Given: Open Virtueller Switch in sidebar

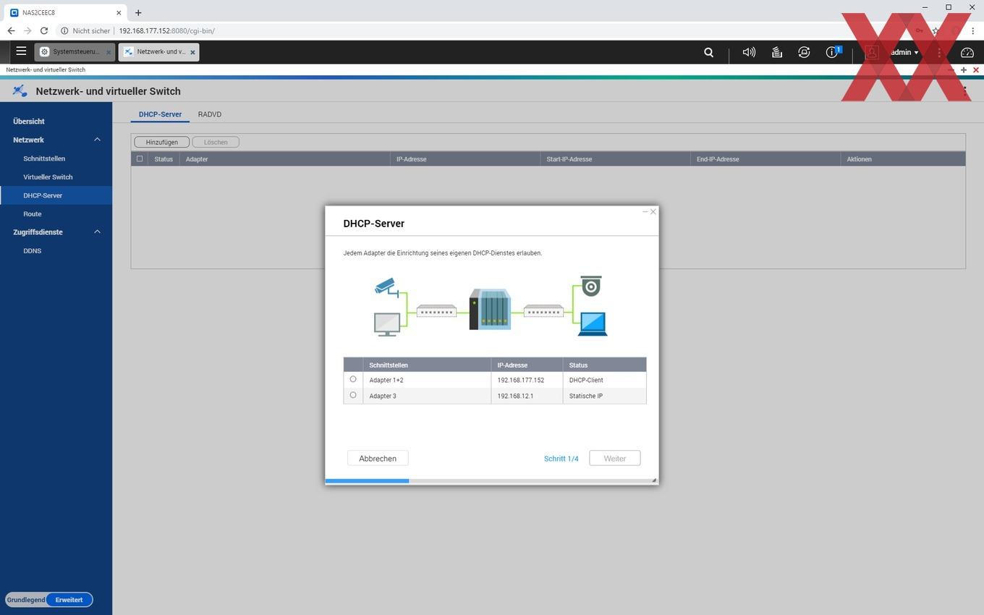Looking at the screenshot, I should (48, 177).
